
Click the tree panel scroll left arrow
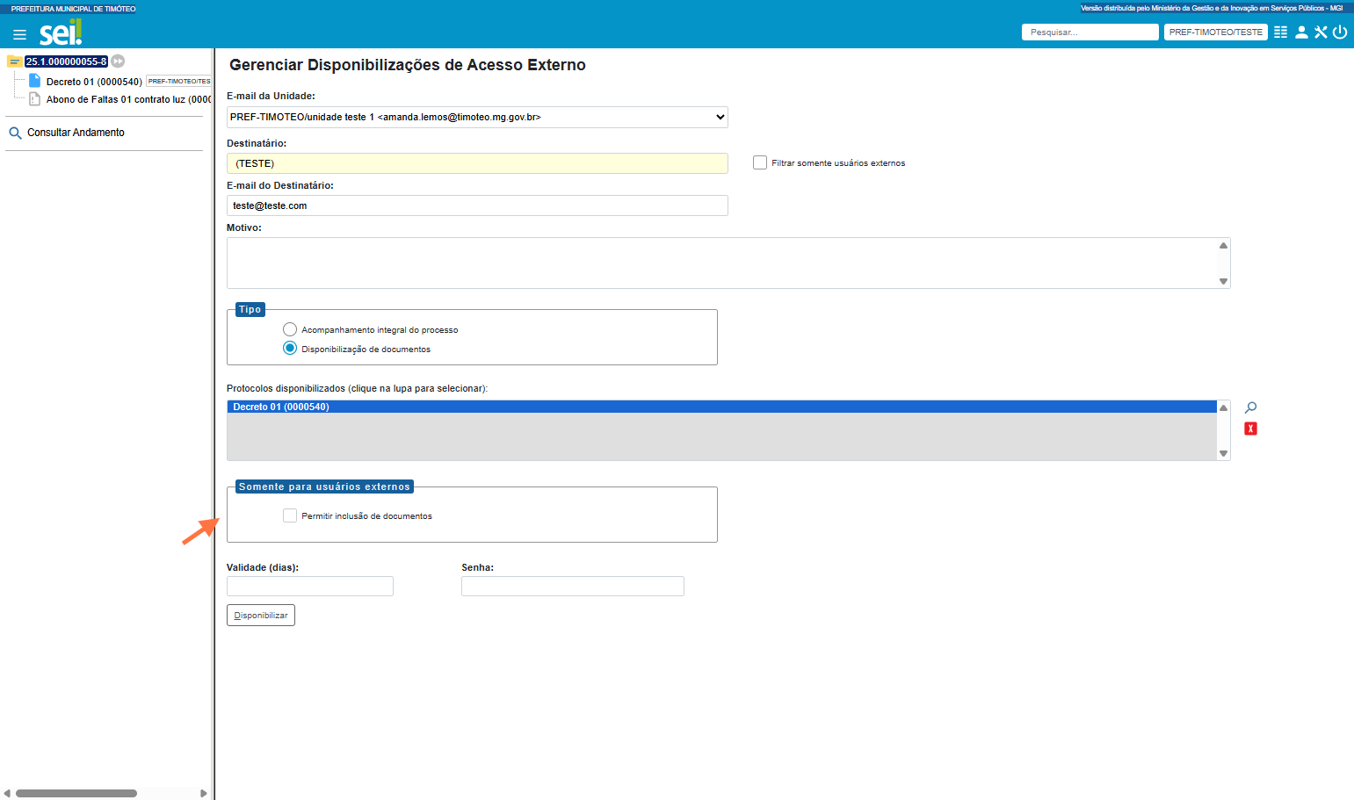7,793
